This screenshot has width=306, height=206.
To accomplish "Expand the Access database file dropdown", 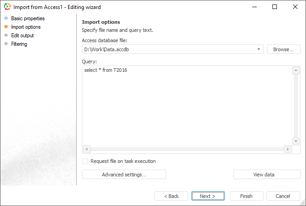I will [x=259, y=49].
